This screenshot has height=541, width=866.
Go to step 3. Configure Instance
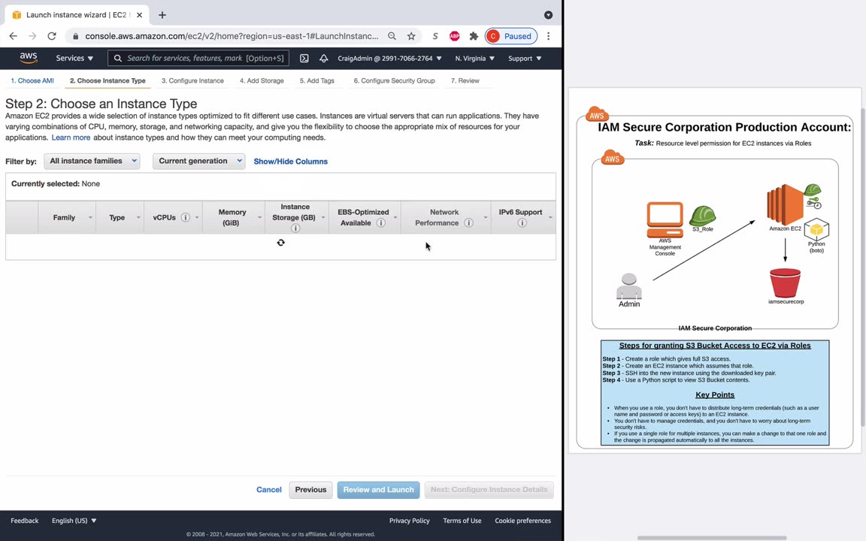(x=192, y=80)
